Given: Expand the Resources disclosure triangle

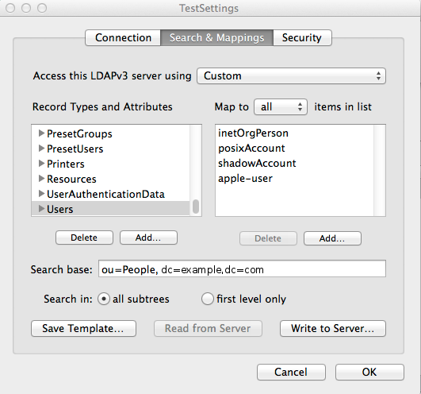Looking at the screenshot, I should point(41,178).
